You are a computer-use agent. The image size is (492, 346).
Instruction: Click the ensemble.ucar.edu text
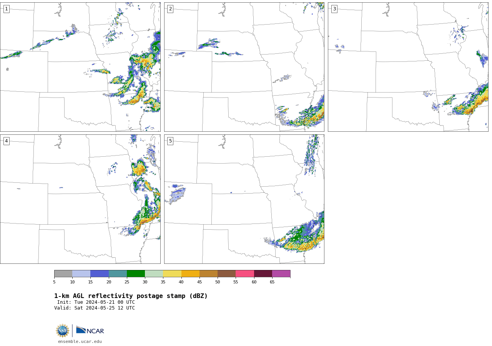tap(80, 341)
